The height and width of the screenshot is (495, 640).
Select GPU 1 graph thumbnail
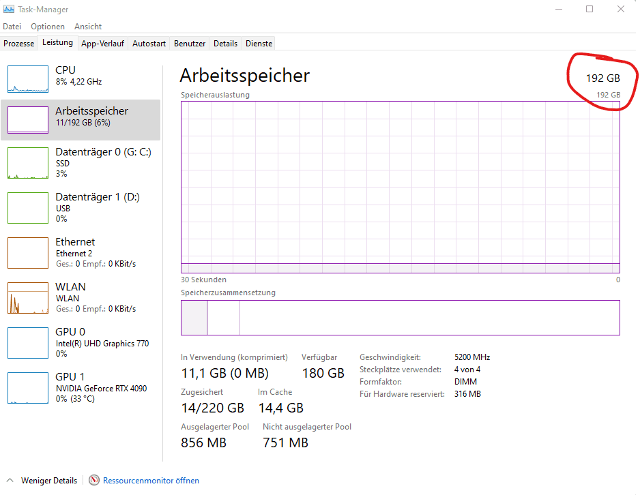pos(28,388)
